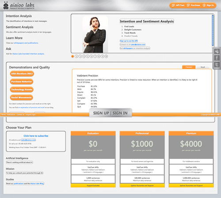The image size is (221, 198).
Task: Select slide 3 in carousel pager
Action: click(x=80, y=56)
